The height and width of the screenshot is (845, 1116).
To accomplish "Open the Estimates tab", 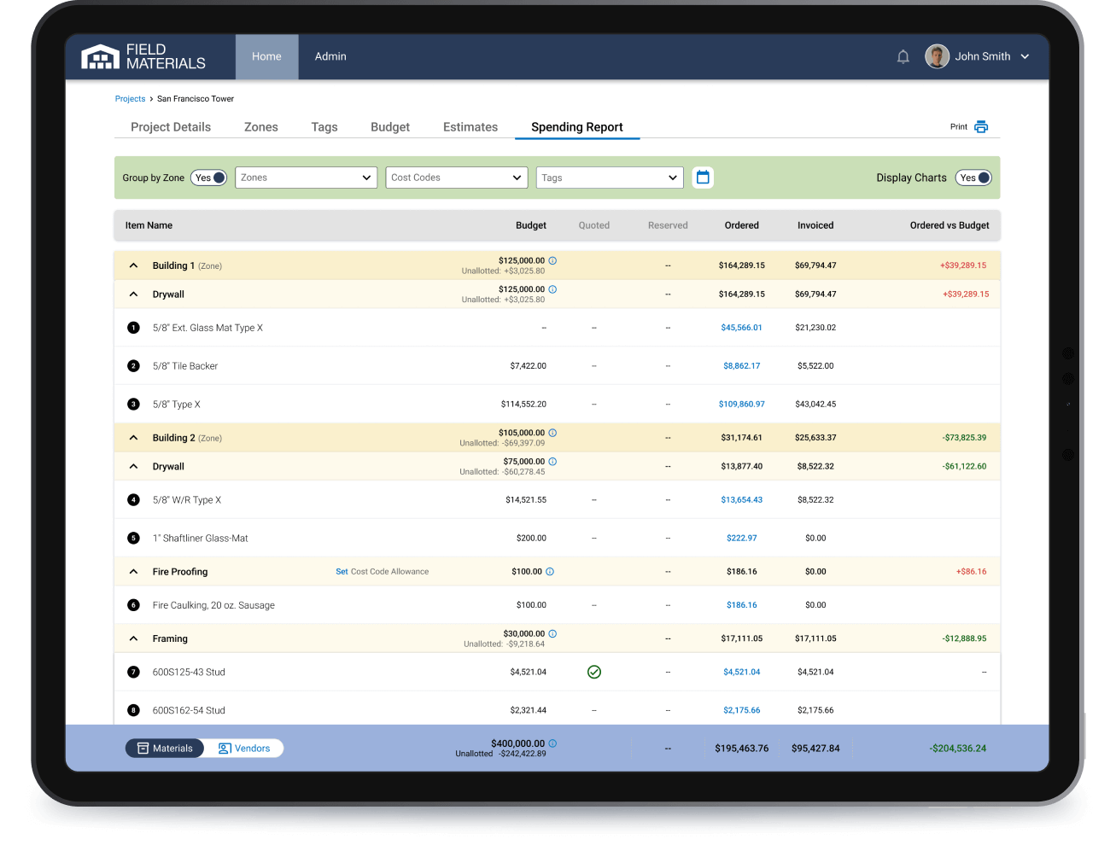I will point(470,126).
